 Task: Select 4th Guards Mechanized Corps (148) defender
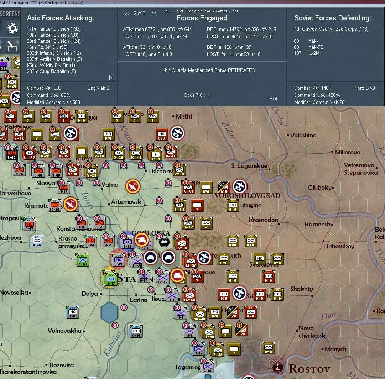331,29
